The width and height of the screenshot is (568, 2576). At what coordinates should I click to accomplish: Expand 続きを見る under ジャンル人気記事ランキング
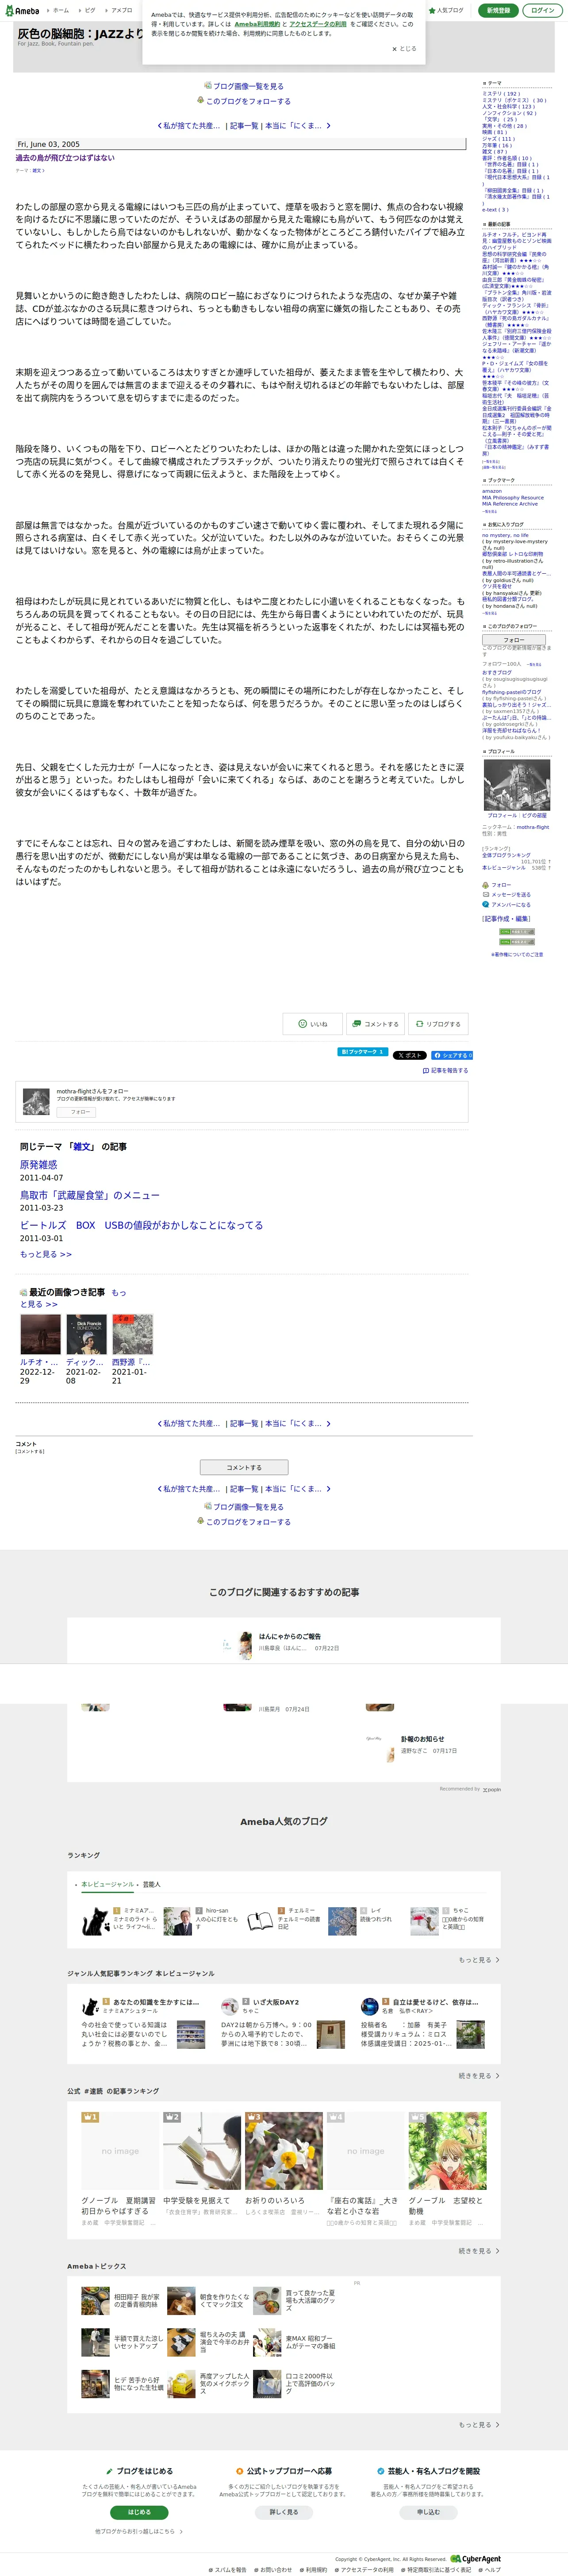(479, 2076)
